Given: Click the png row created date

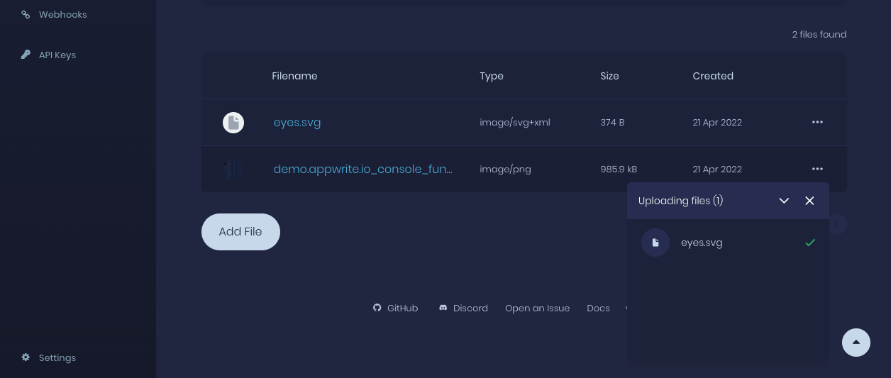Looking at the screenshot, I should (x=717, y=169).
